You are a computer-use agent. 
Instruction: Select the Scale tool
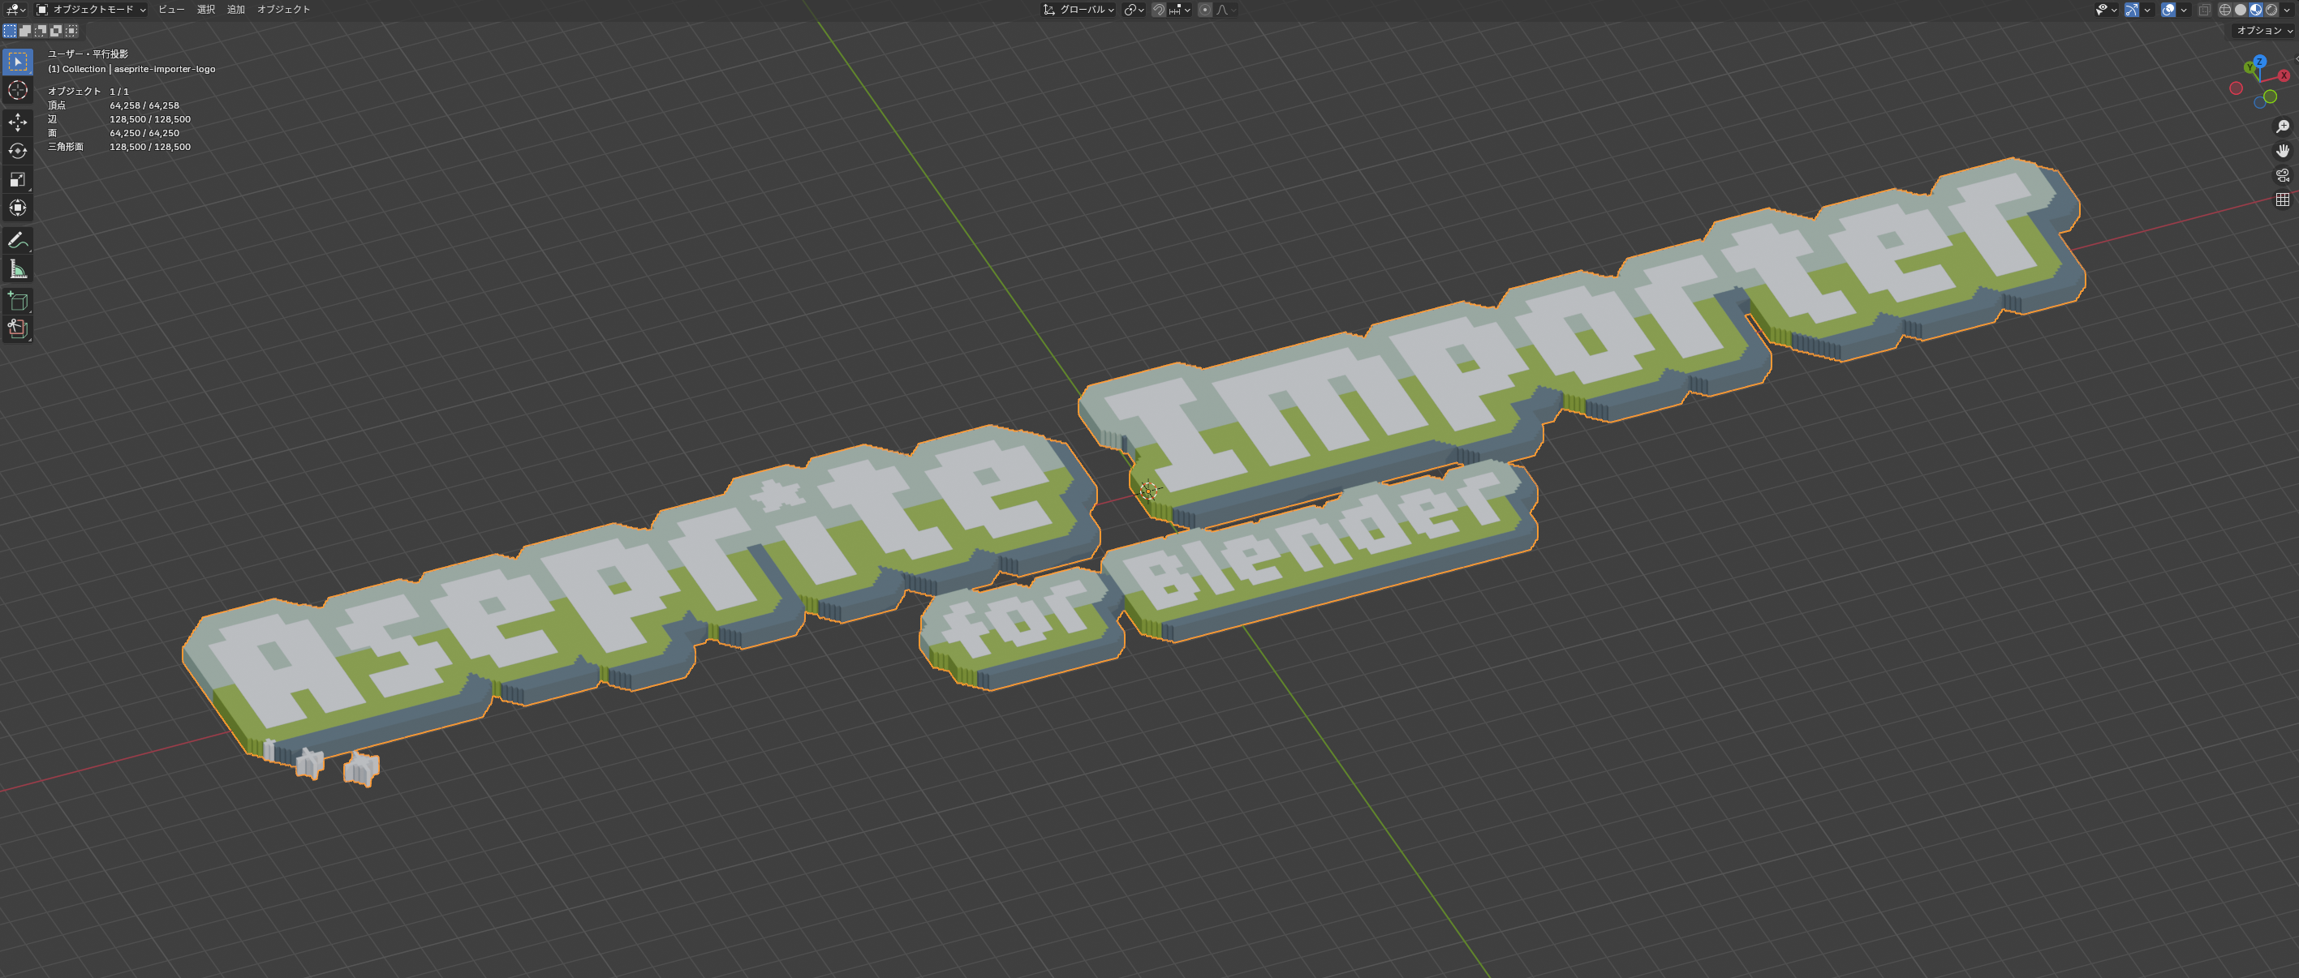pyautogui.click(x=17, y=179)
